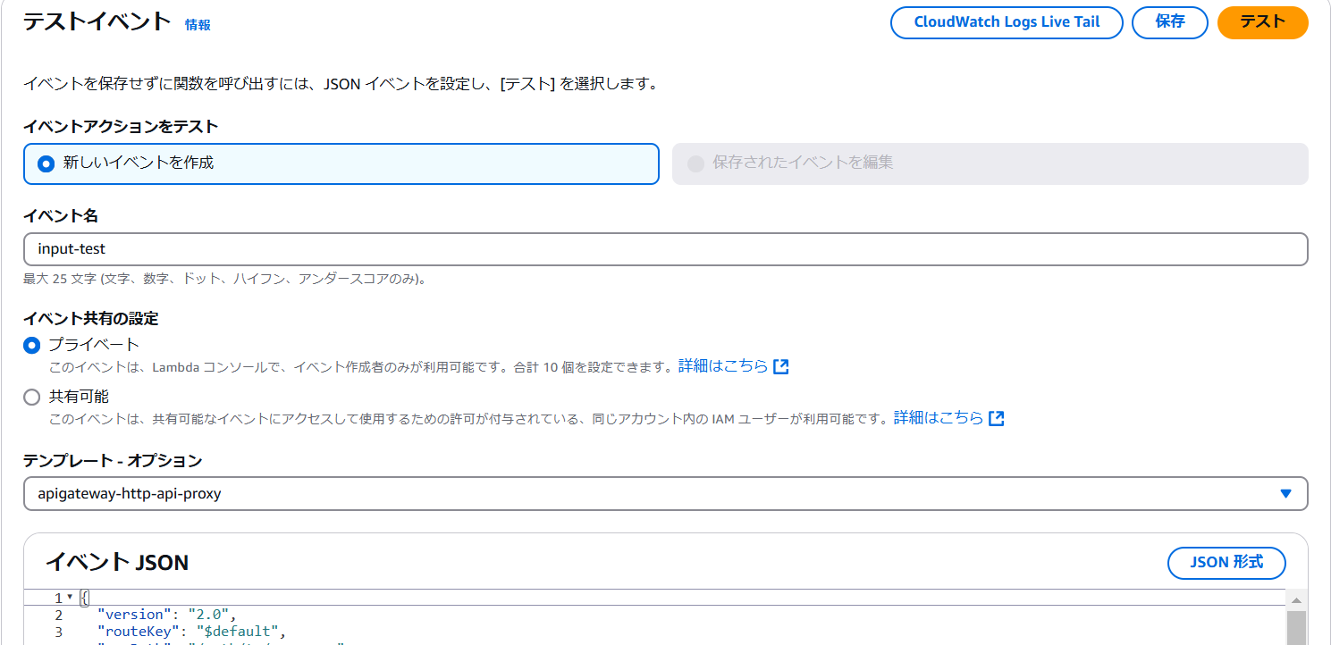The width and height of the screenshot is (1331, 645).
Task: Click the CloudWatch Logs Live Tail button
Action: (1006, 22)
